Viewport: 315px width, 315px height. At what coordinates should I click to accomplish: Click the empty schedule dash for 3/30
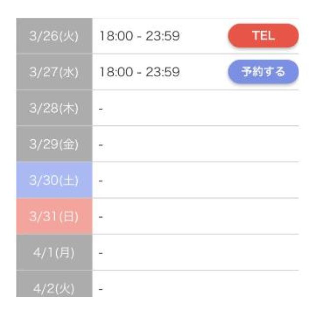tap(100, 181)
